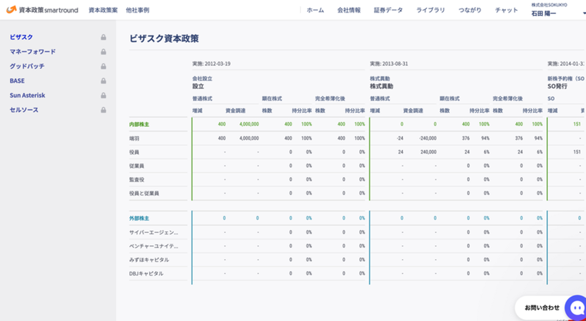The width and height of the screenshot is (586, 321).
Task: Select Sun Asterisk in the sidebar
Action: click(x=27, y=95)
